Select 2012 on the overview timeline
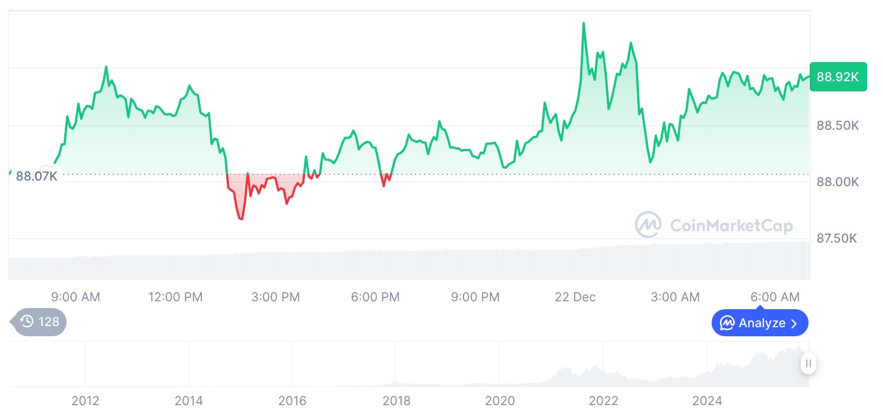 [85, 401]
